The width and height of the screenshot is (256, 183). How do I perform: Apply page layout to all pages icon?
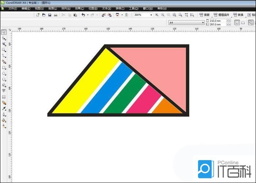click(251, 23)
